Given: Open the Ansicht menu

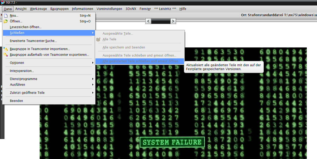Looking at the screenshot, I should coord(21,9).
